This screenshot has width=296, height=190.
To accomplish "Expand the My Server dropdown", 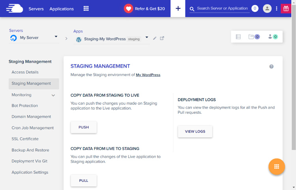I will coord(56,37).
